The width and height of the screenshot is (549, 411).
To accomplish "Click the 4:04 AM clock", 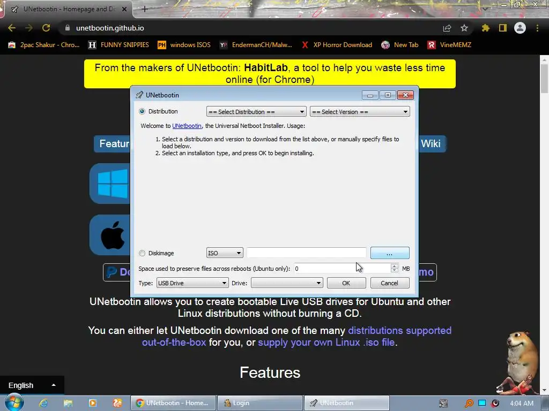I will point(522,404).
